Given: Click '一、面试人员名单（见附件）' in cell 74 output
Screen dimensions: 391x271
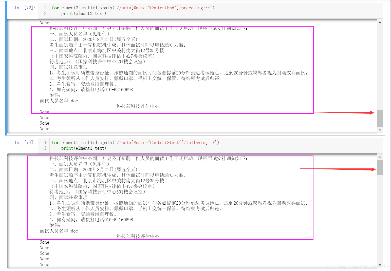Looking at the screenshot, I should tap(80, 164).
